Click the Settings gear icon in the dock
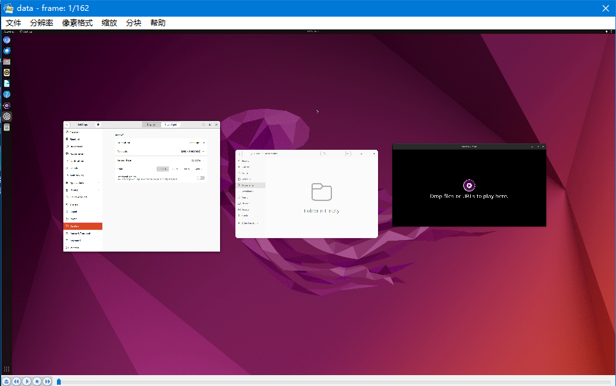 pyautogui.click(x=6, y=117)
